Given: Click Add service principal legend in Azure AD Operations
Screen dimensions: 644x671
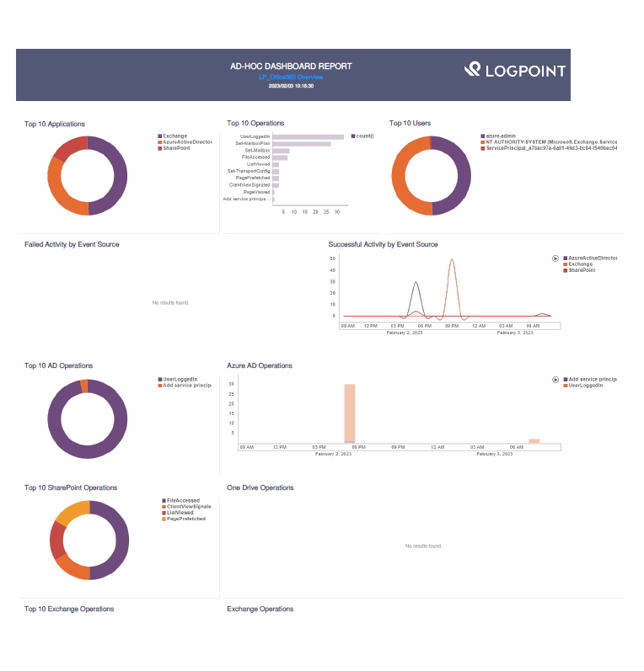Looking at the screenshot, I should click(590, 379).
